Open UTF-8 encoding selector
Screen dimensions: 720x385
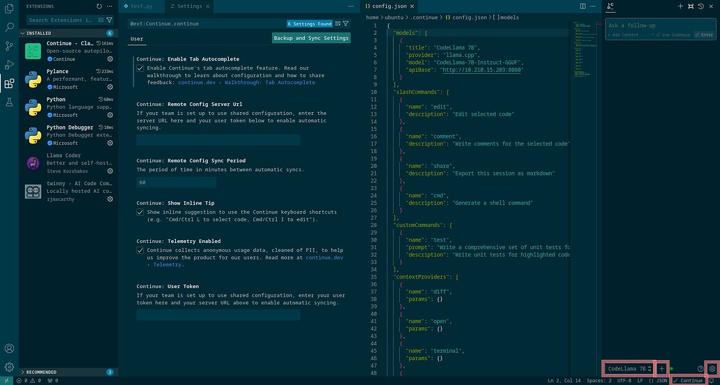click(x=624, y=380)
